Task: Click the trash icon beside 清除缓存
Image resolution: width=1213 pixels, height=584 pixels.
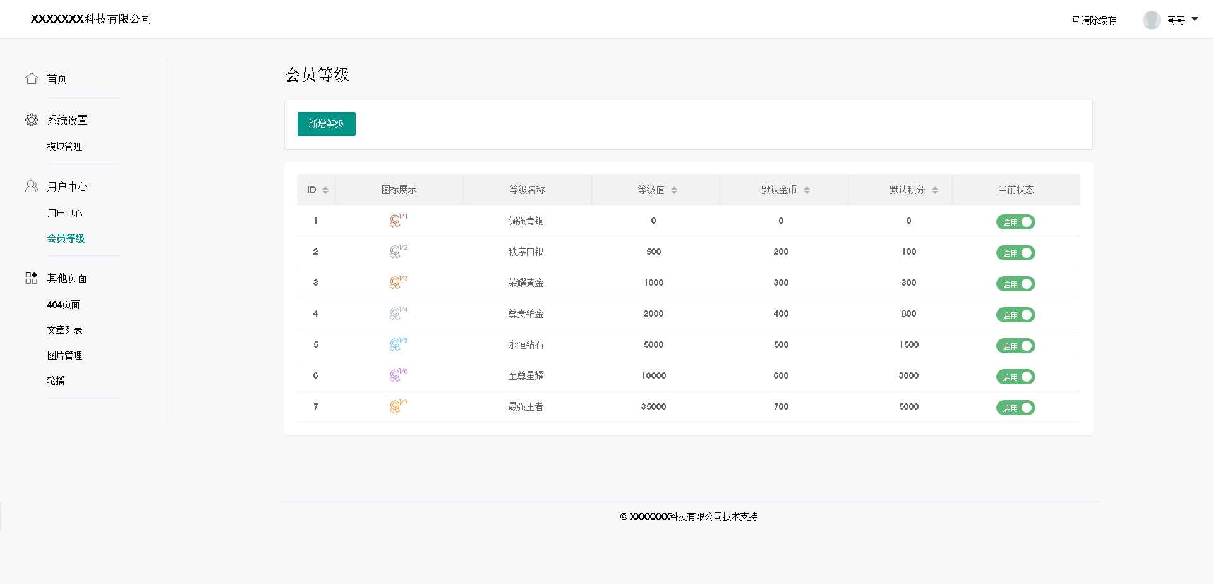Action: (1075, 19)
